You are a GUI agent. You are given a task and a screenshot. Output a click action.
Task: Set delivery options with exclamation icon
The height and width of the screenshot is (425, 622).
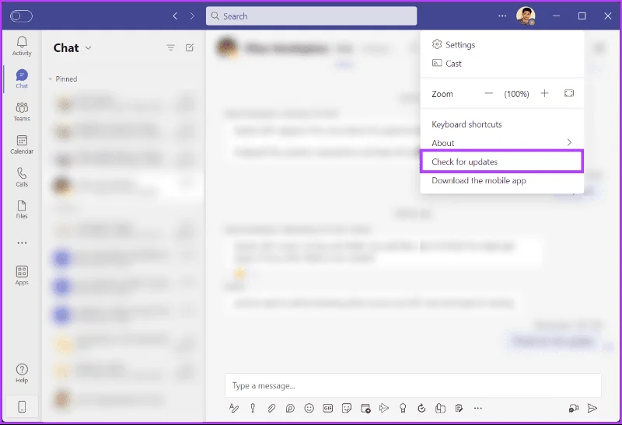coord(253,408)
